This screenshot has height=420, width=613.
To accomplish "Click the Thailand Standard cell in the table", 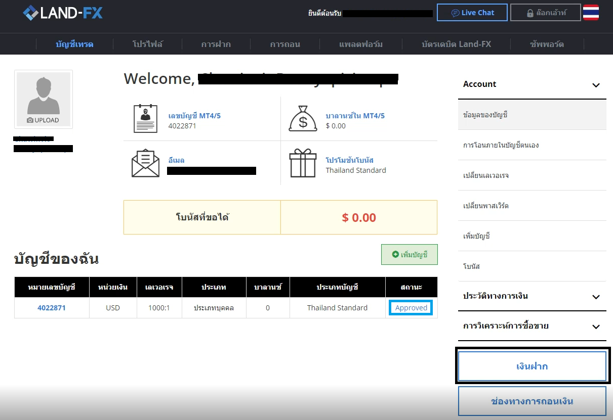I will 338,308.
